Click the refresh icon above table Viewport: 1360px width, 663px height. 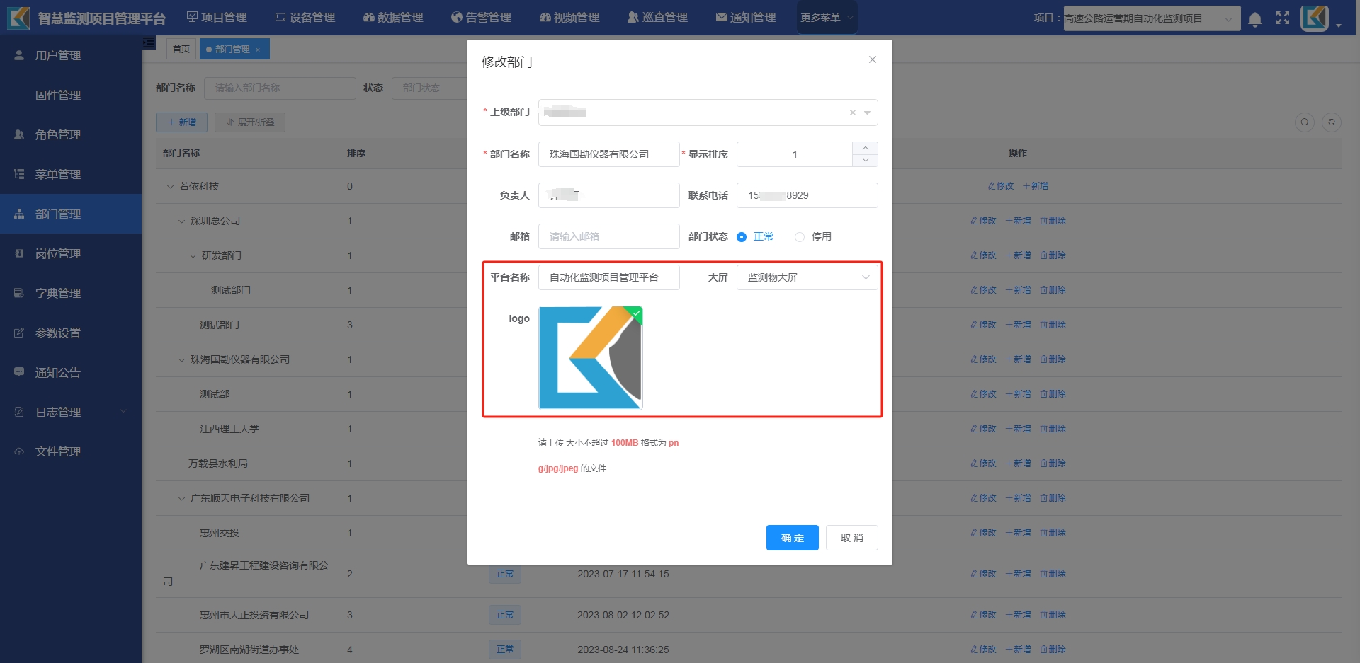click(1332, 122)
